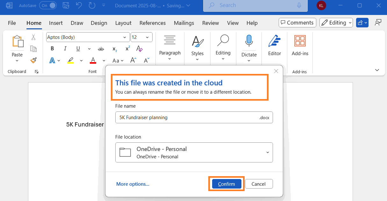This screenshot has height=201, width=387.
Task: Open the More options link
Action: click(133, 184)
